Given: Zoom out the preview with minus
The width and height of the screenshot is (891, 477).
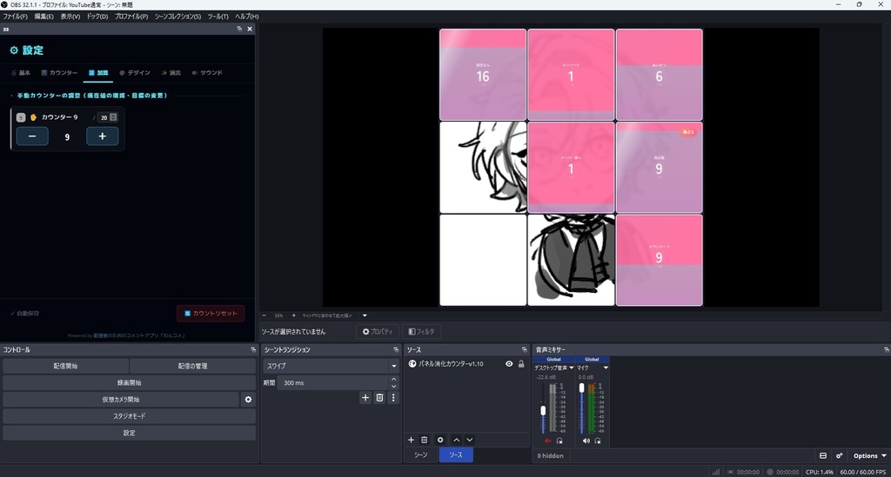Looking at the screenshot, I should coord(264,315).
